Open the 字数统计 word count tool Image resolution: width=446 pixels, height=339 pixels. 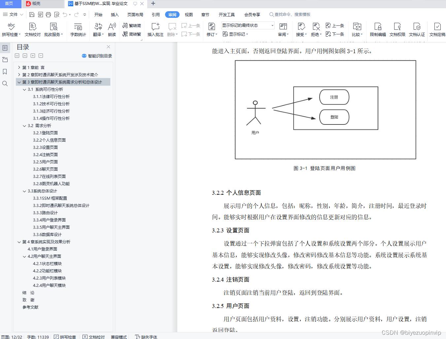tap(78, 29)
